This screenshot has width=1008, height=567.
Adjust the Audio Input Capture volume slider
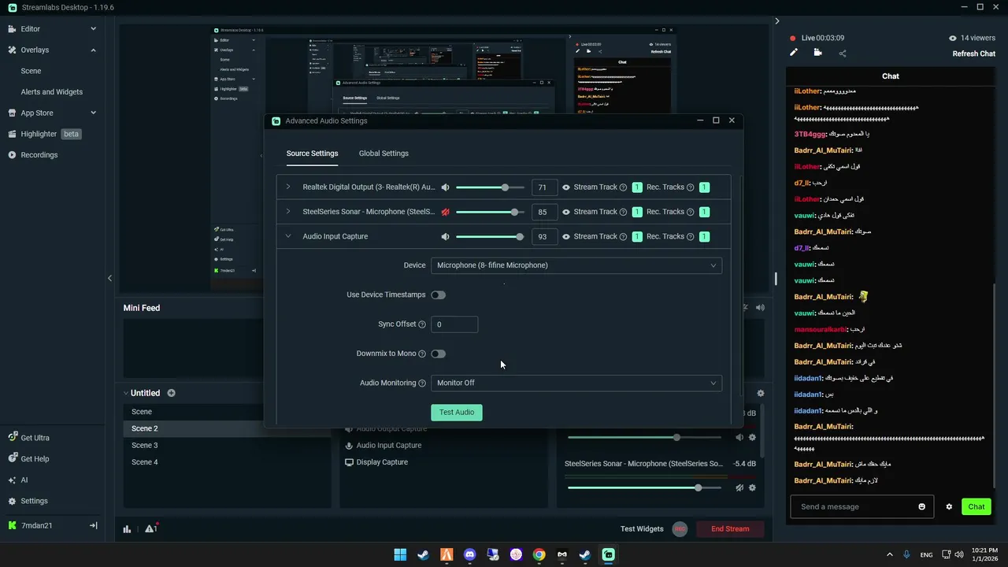[x=490, y=236]
